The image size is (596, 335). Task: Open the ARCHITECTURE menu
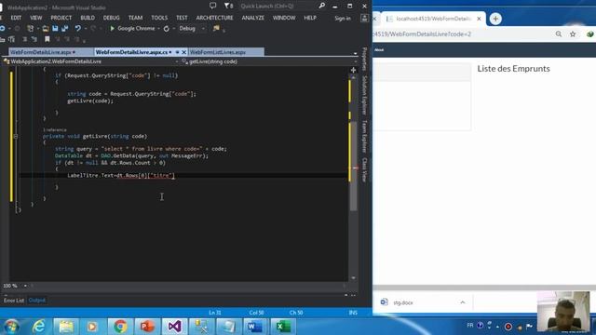coord(215,18)
